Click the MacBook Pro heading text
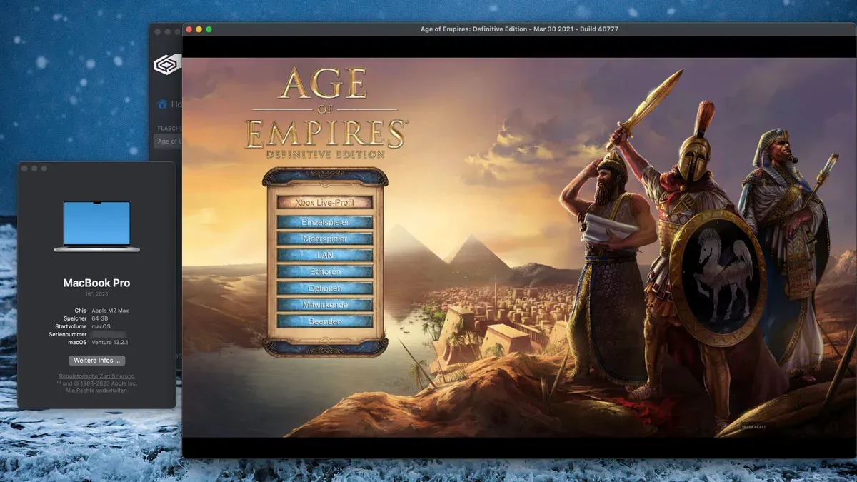857x482 pixels. (96, 283)
